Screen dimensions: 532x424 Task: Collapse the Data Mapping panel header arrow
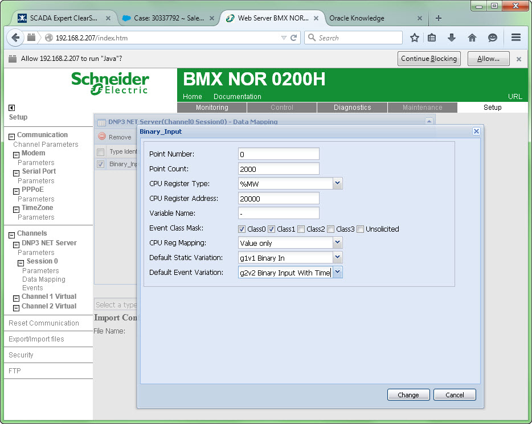429,121
